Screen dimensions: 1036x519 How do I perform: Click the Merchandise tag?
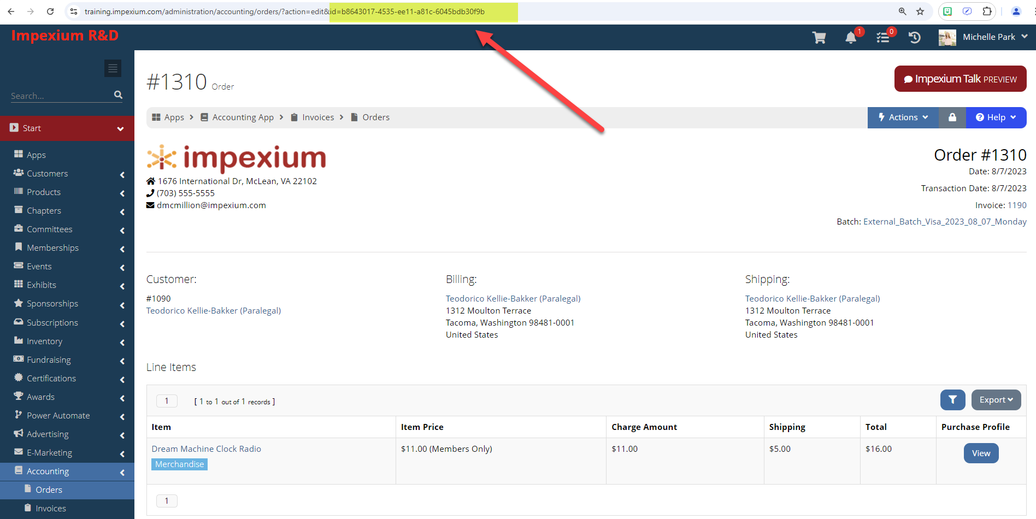(179, 464)
